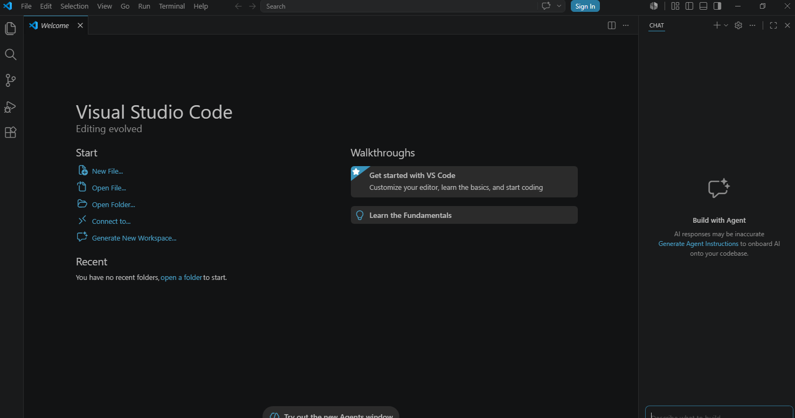Viewport: 795px width, 418px height.
Task: Maximize the chat panel
Action: click(x=773, y=25)
